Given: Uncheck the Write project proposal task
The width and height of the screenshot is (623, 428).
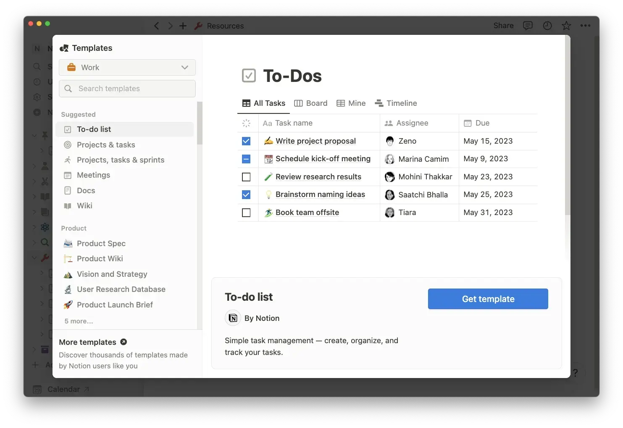Looking at the screenshot, I should click(246, 141).
